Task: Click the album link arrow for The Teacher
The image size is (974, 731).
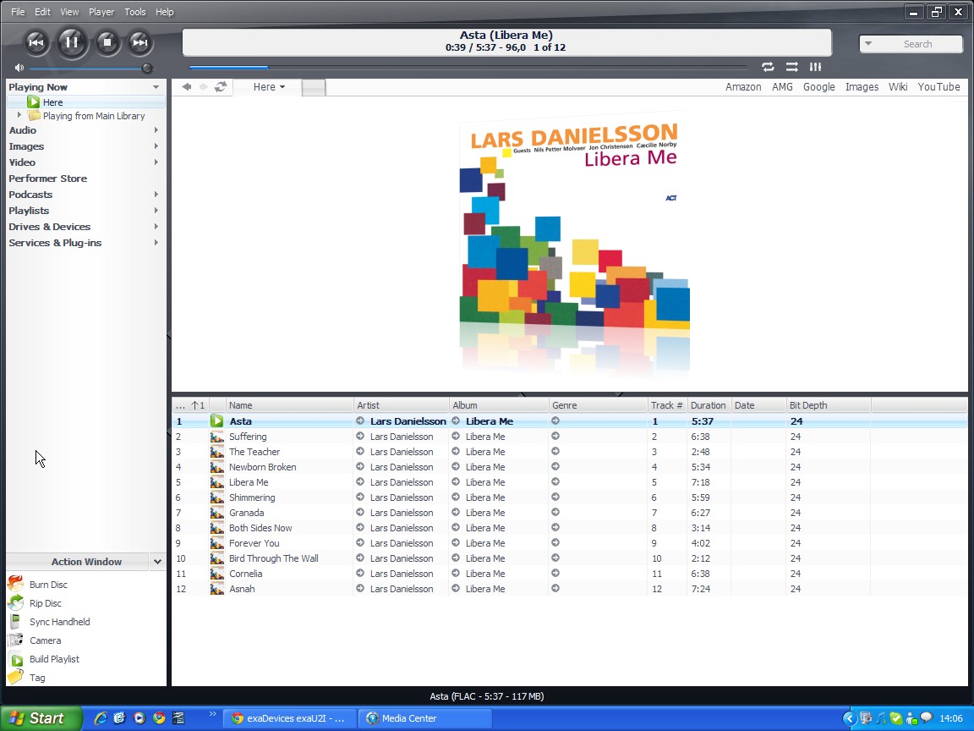Action: (x=456, y=451)
